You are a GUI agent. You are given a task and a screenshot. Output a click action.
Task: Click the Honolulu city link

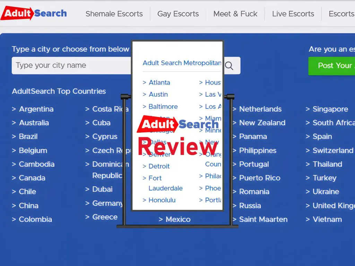162,200
